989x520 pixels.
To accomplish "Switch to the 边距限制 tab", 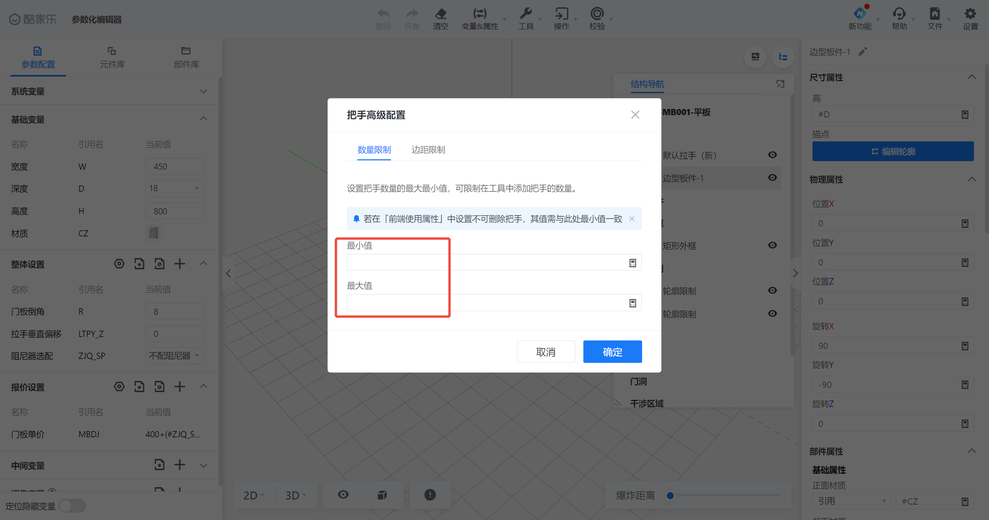I will click(428, 150).
